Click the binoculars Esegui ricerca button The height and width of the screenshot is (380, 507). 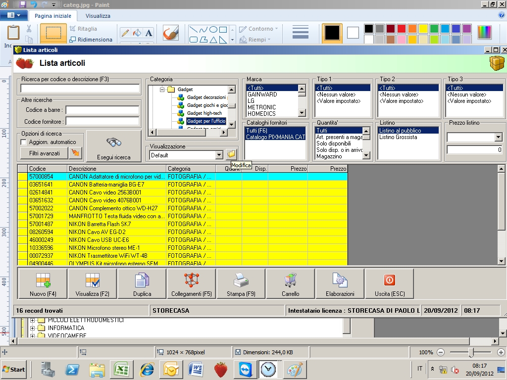[113, 146]
